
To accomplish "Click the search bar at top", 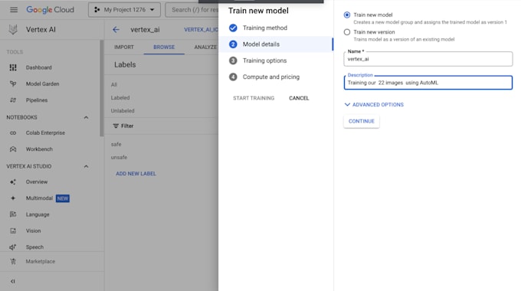I will tap(192, 10).
